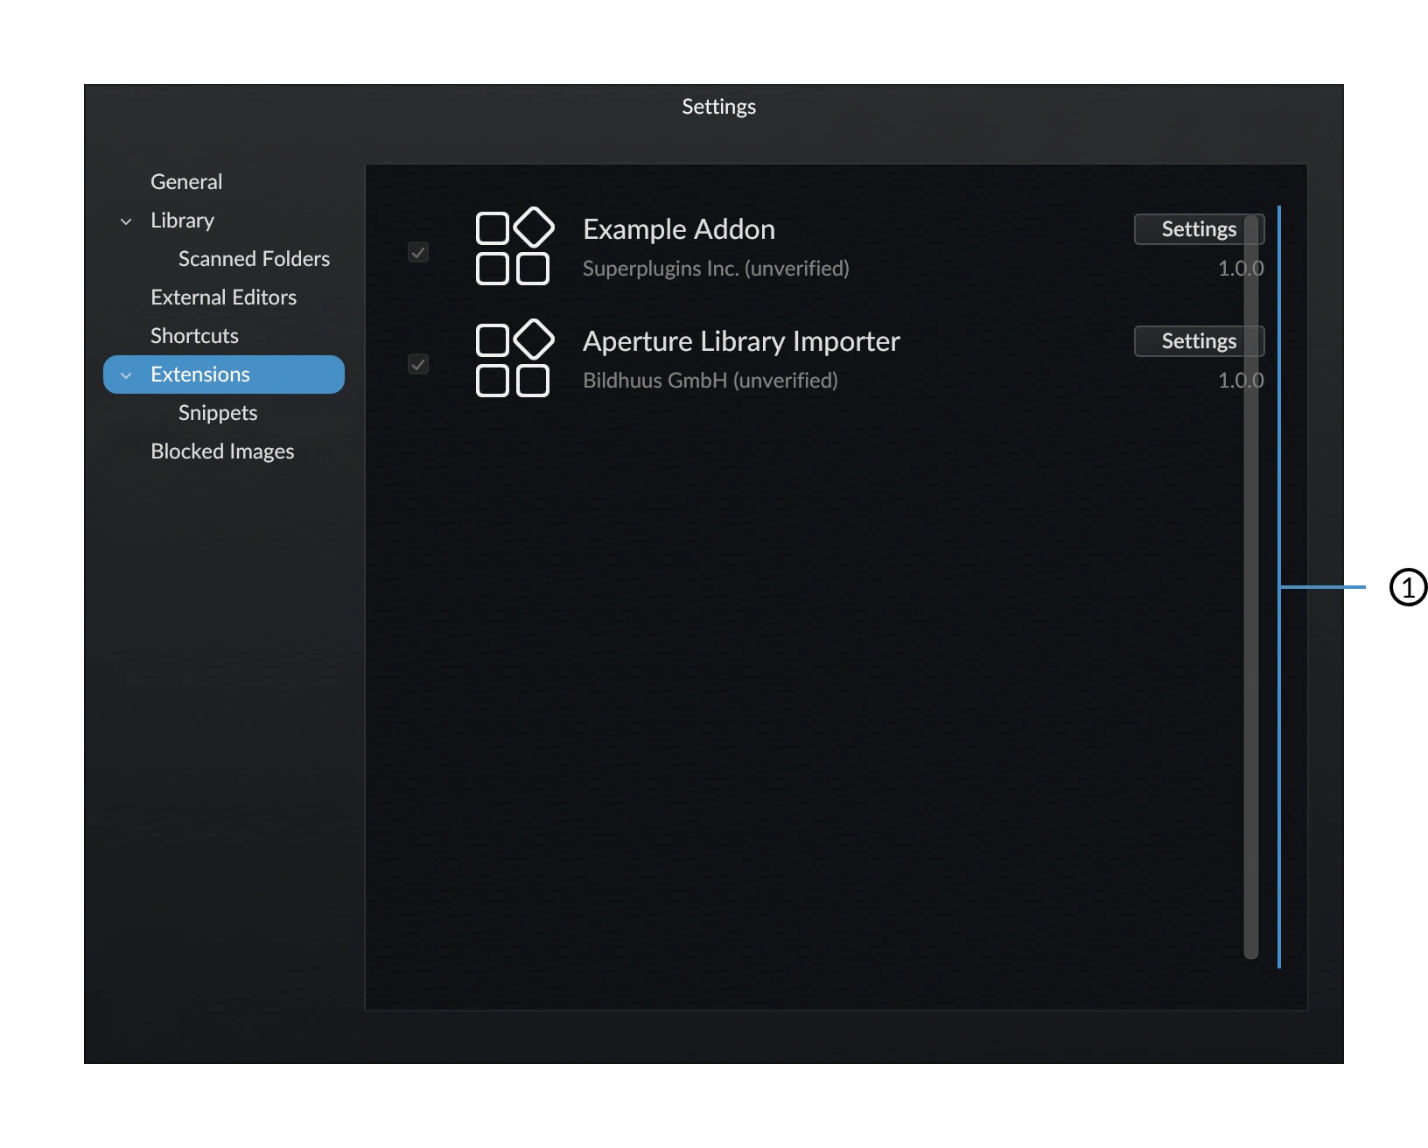Select Blocked Images in the sidebar
The height and width of the screenshot is (1148, 1428).
coord(222,451)
